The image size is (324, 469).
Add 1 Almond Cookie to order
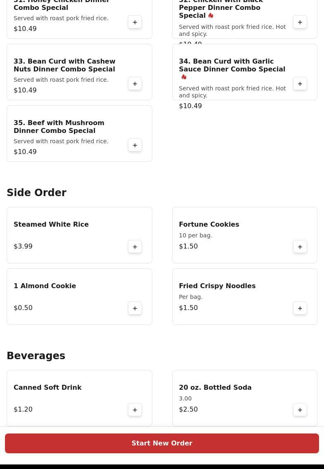click(135, 308)
